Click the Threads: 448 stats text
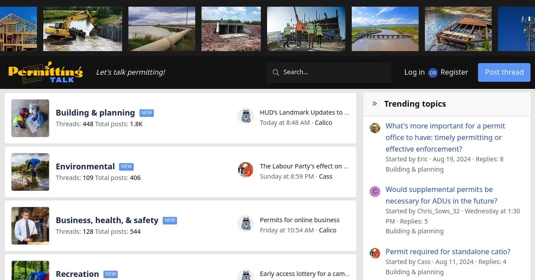The width and height of the screenshot is (535, 280). 74,124
